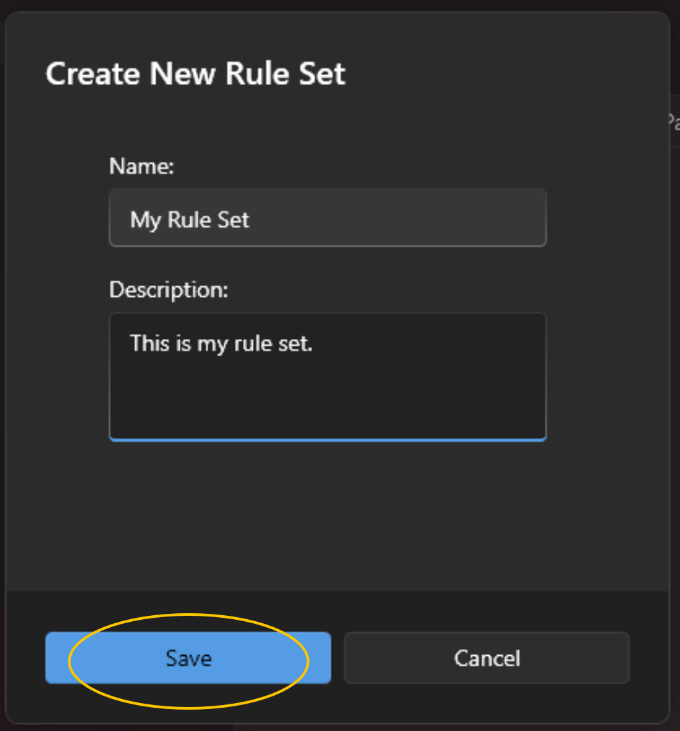
Task: Click the blank space below the description text
Action: point(327,399)
